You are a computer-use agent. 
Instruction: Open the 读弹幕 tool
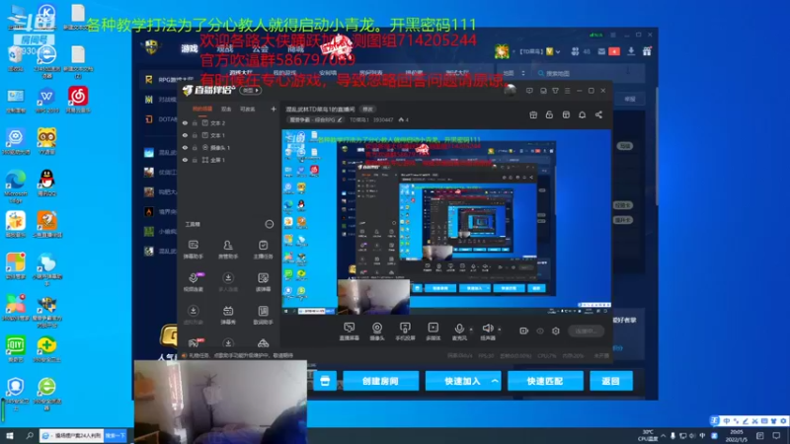(x=263, y=282)
